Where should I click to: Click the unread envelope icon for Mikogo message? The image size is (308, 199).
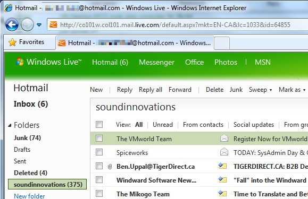click(222, 194)
